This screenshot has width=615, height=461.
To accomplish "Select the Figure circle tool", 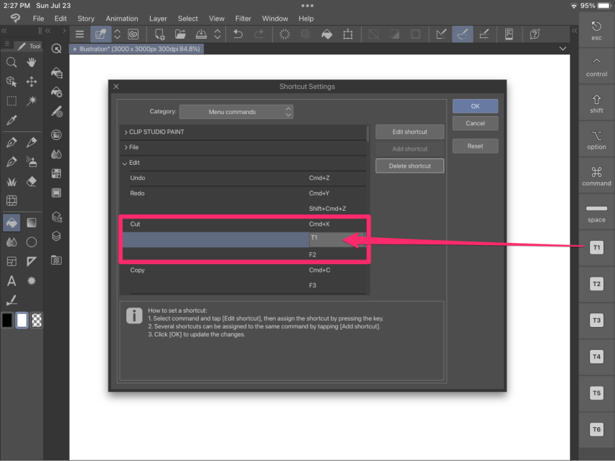I will [x=32, y=242].
